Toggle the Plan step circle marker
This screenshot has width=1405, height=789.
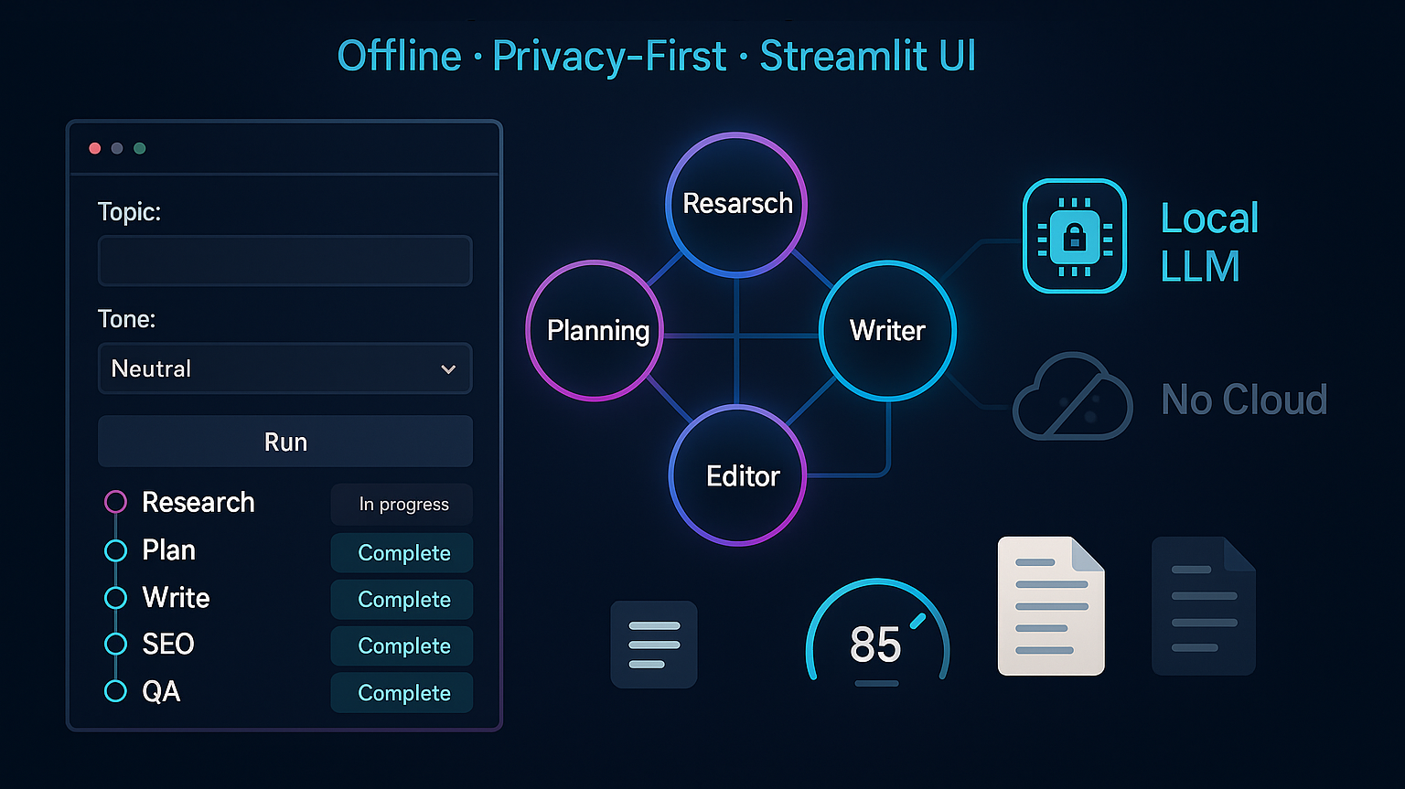pos(115,549)
